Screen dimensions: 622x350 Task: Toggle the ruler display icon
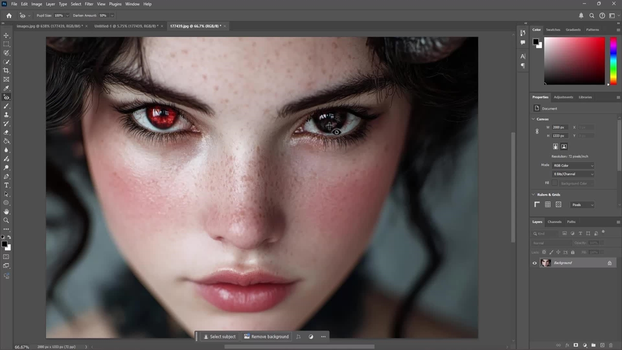tap(537, 205)
